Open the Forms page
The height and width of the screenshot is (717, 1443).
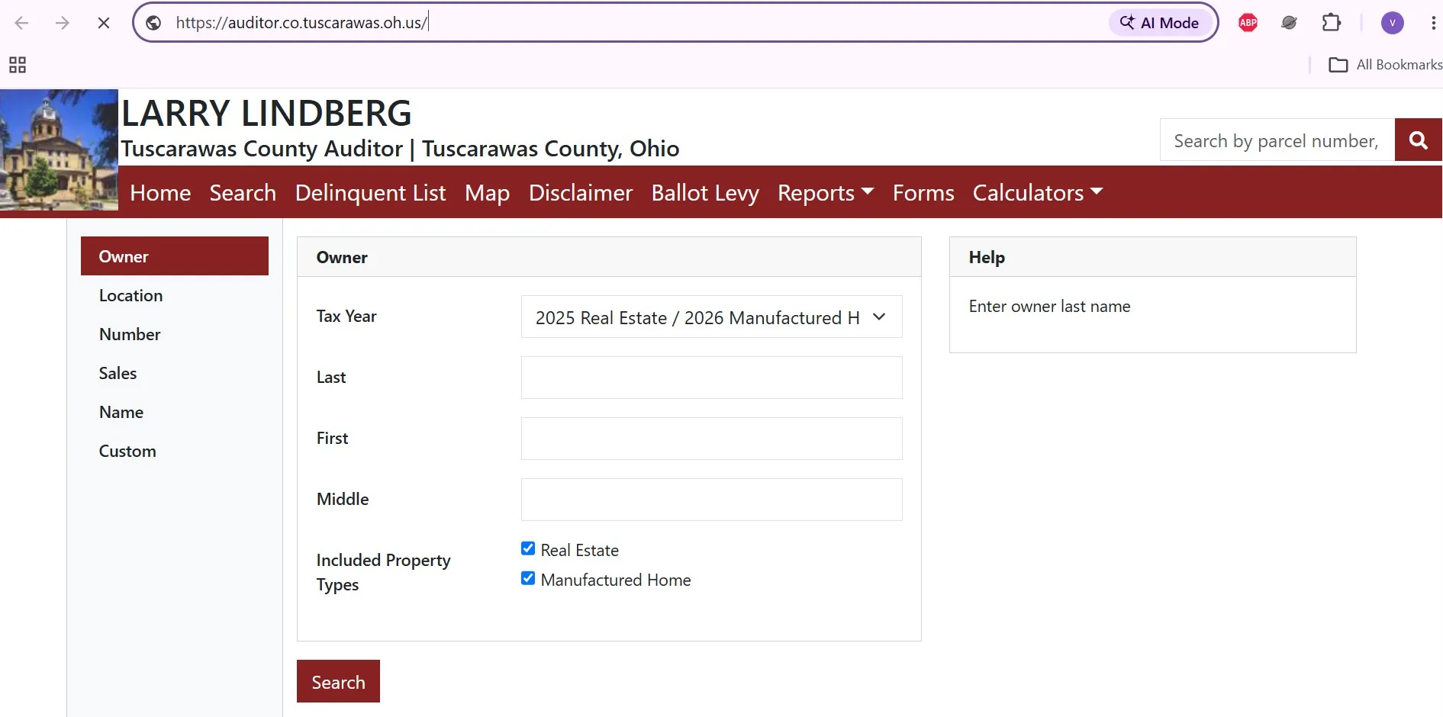923,193
